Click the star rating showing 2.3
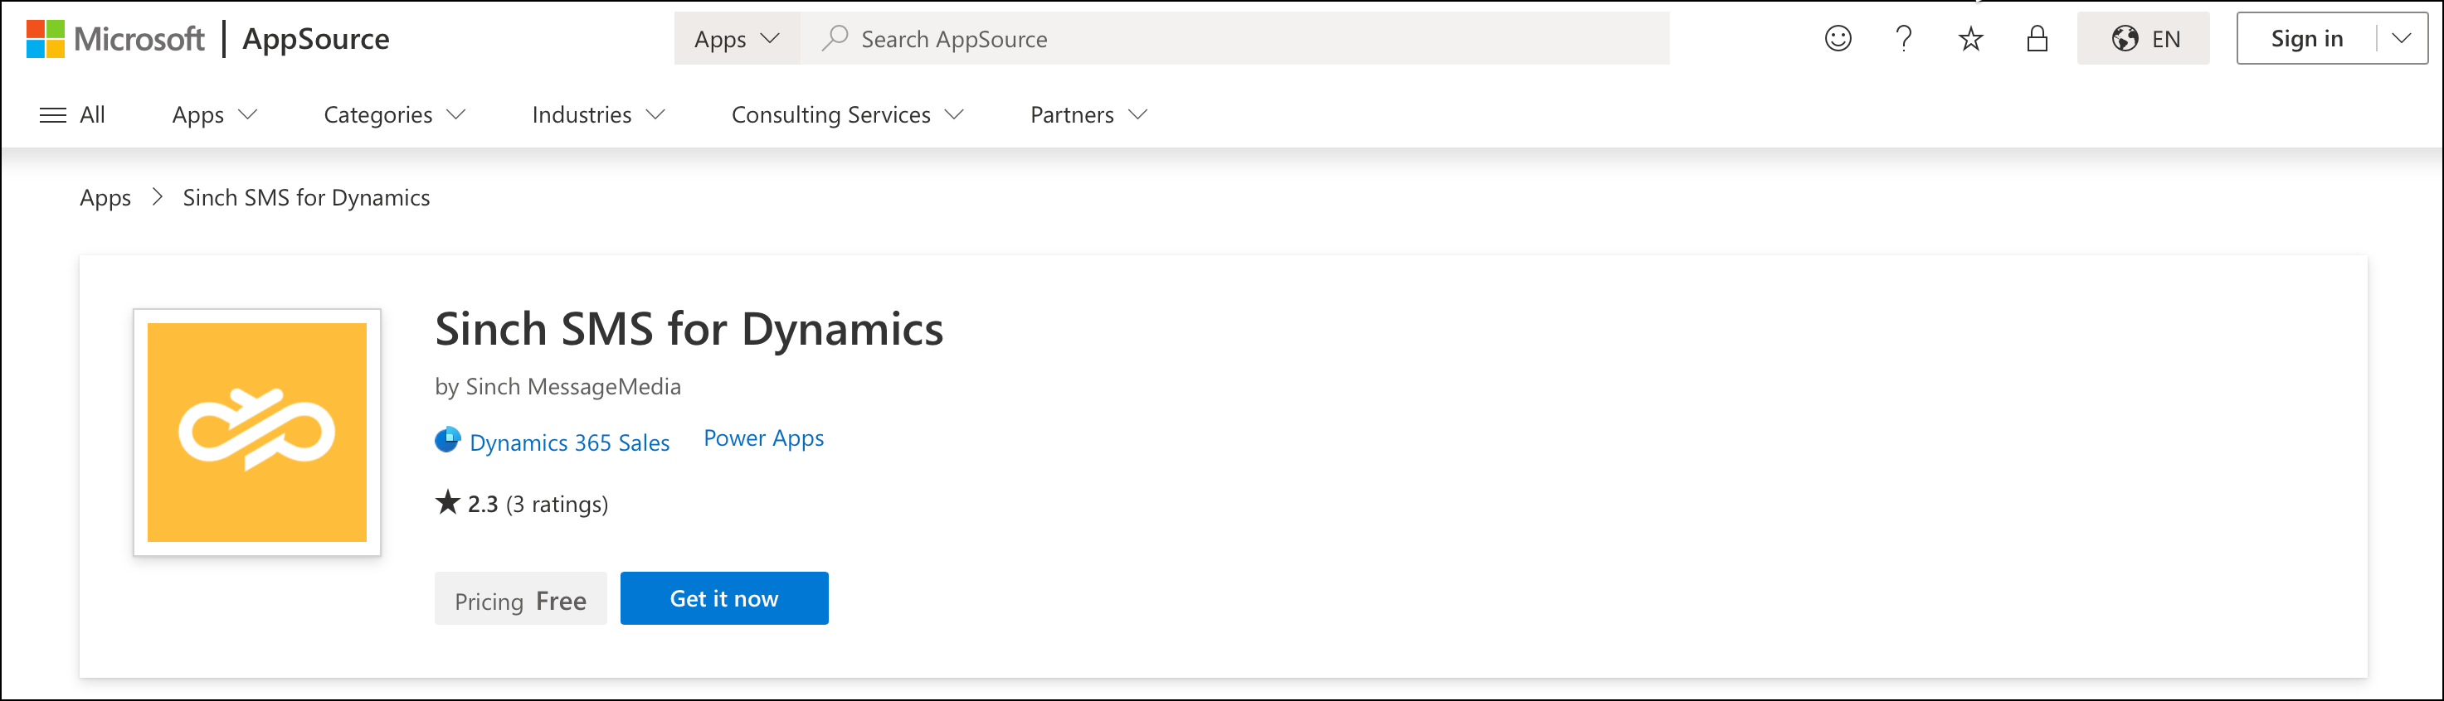 (483, 503)
